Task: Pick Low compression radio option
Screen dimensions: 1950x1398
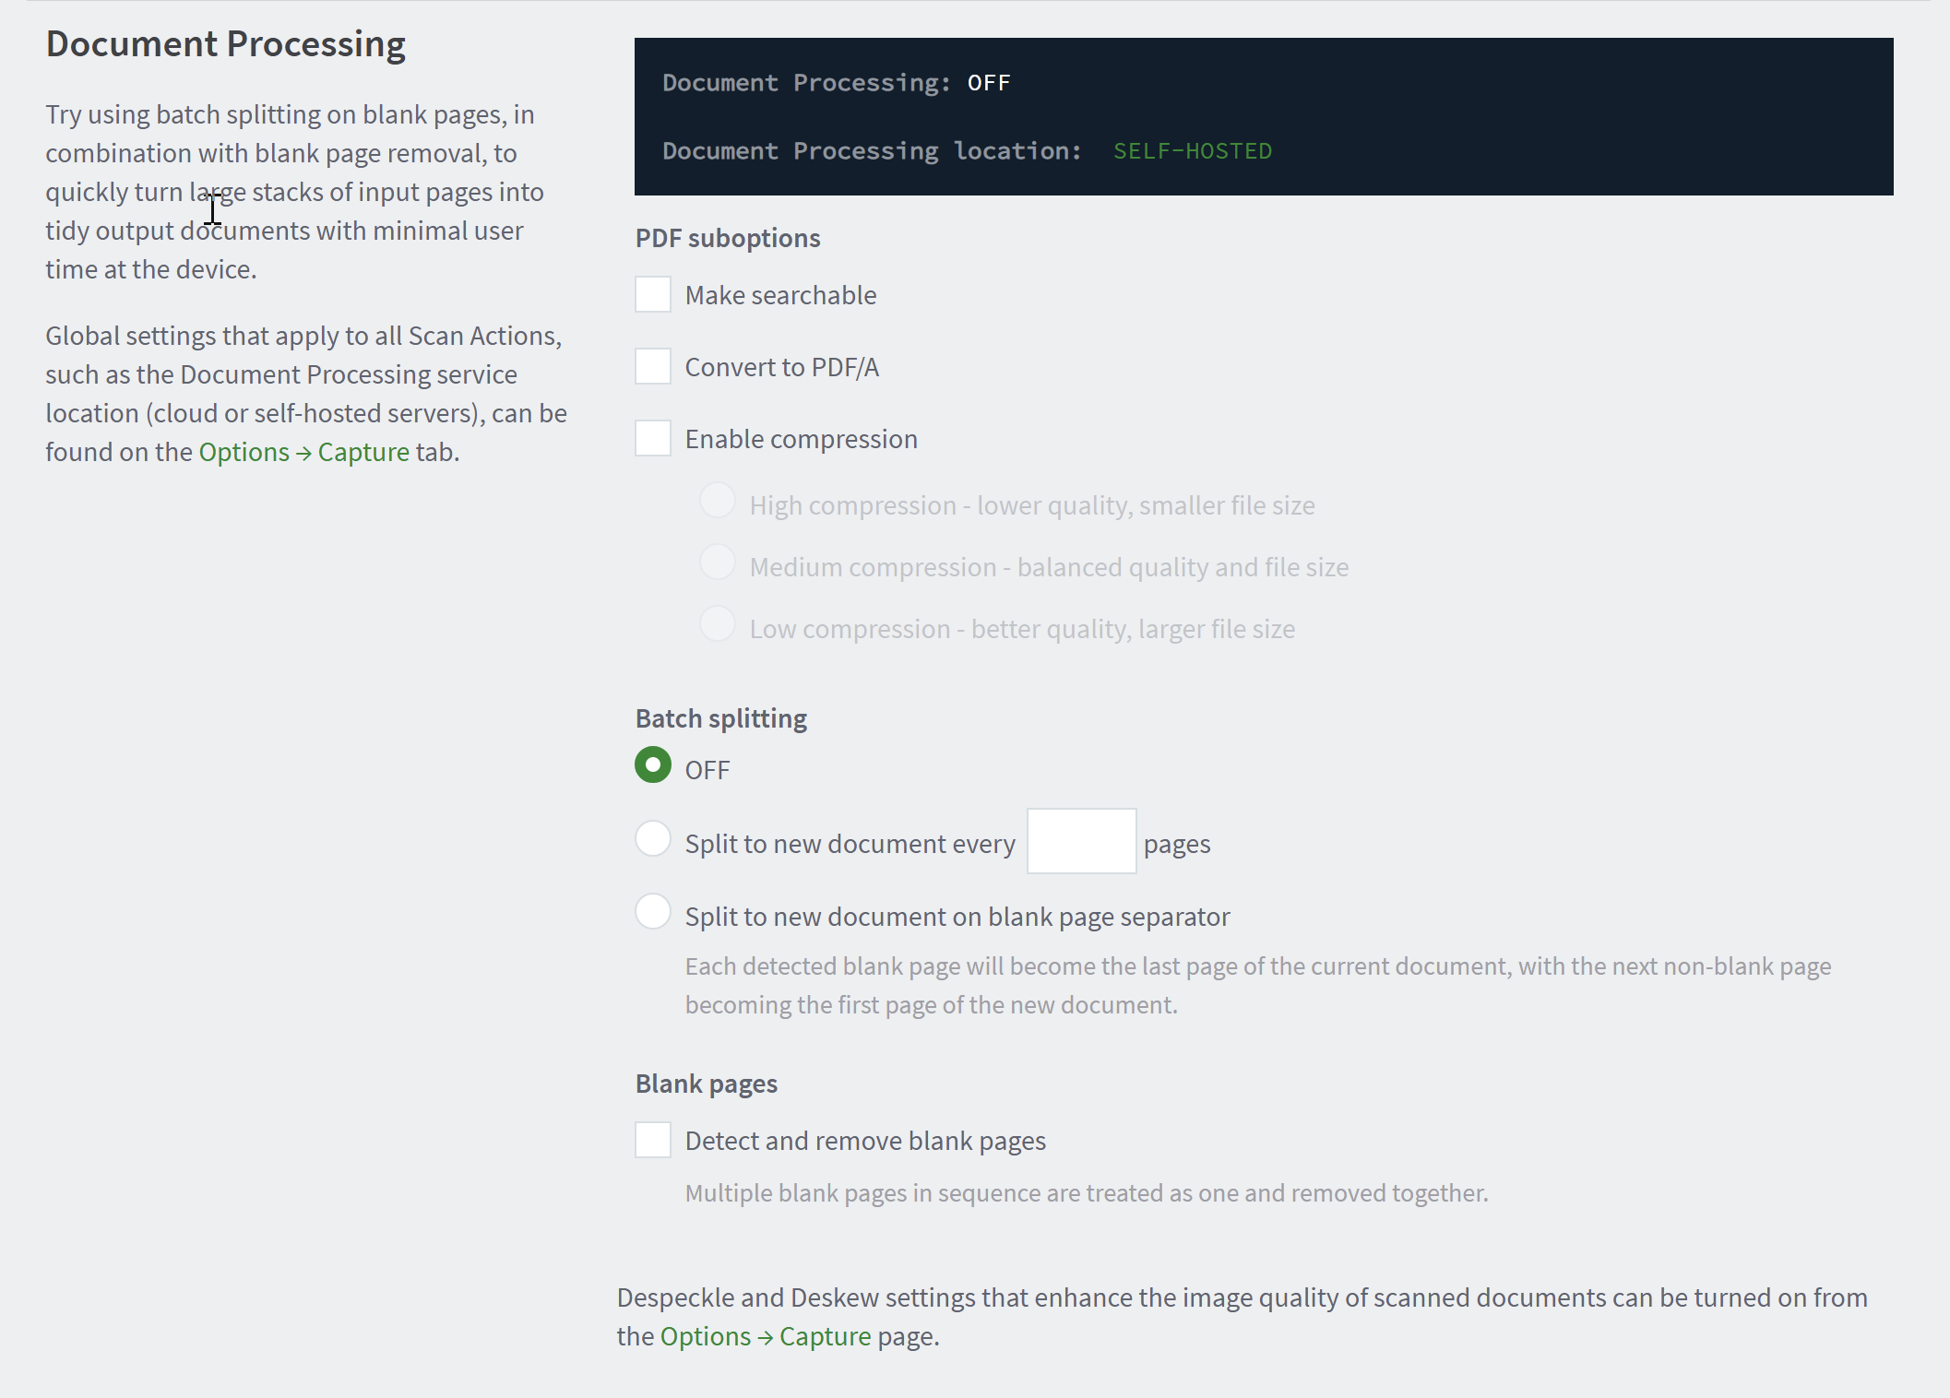Action: click(x=718, y=624)
